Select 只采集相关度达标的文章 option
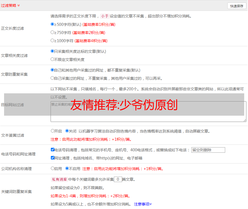This screenshot has width=248, height=209. 52,51
